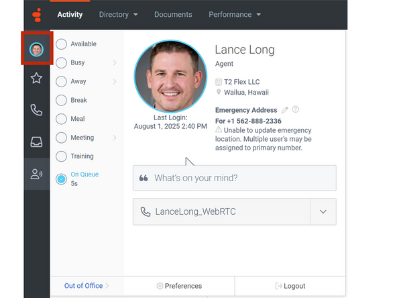397x298 pixels.
Task: Open the LanceLong_WebRTC phone dropdown arrow
Action: click(323, 211)
